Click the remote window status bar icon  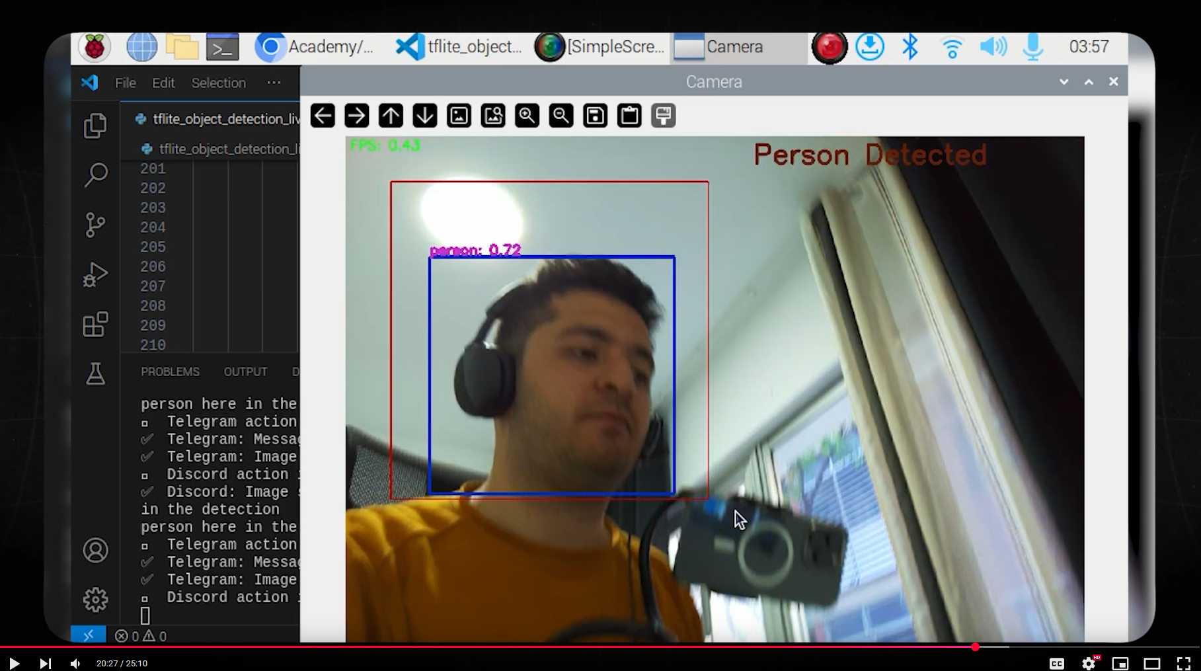88,635
